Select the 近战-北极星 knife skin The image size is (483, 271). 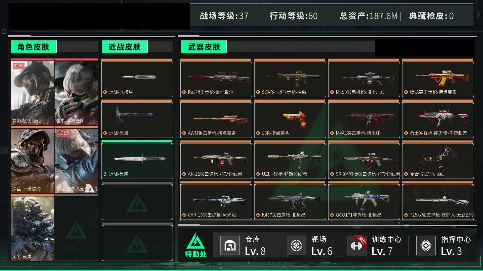(x=137, y=79)
